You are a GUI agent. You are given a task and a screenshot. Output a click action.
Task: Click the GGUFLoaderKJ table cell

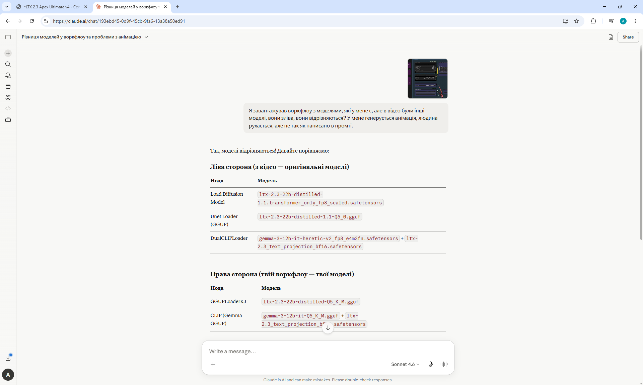[x=228, y=301]
